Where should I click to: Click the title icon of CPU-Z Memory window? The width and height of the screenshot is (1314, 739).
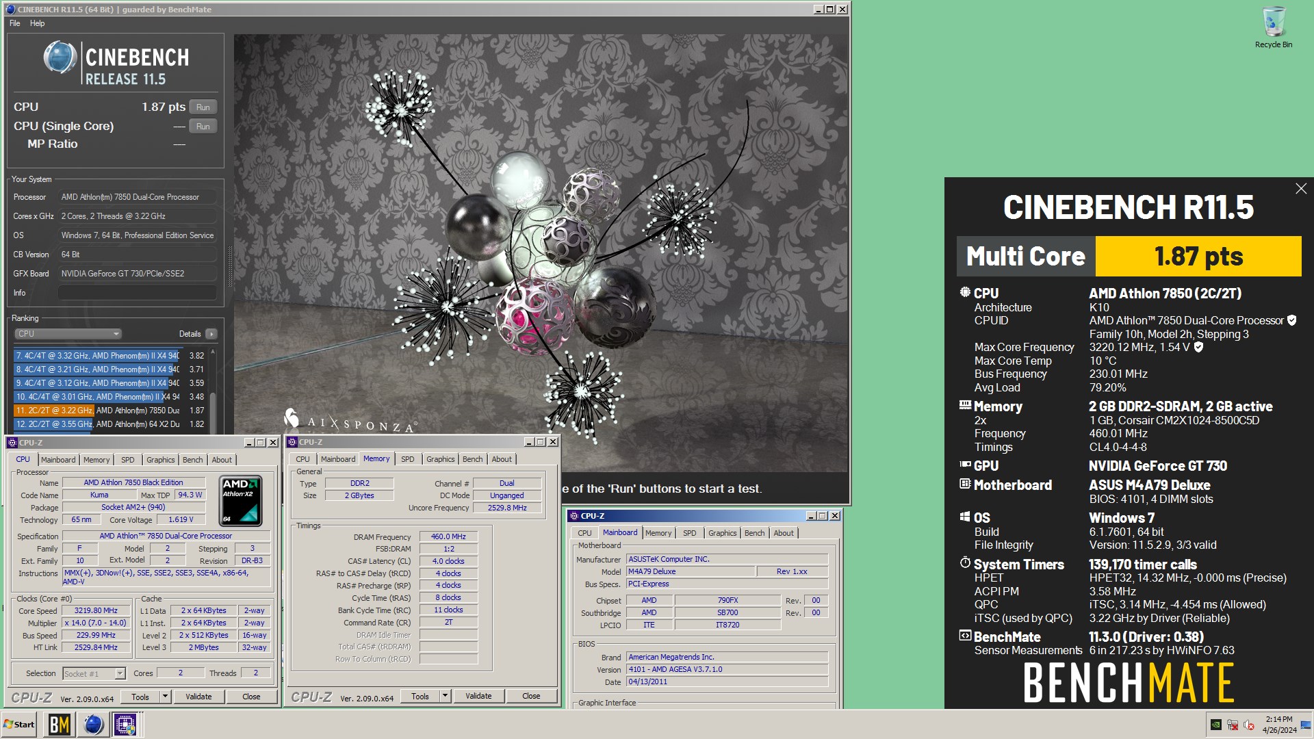(x=292, y=442)
